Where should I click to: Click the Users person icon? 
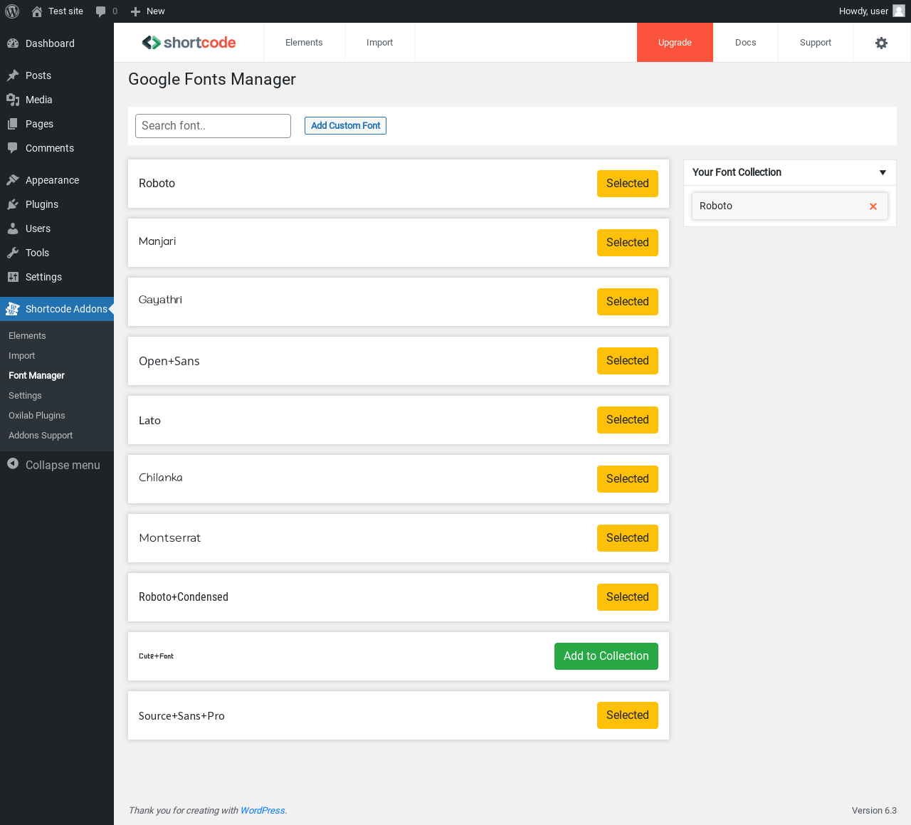click(x=13, y=228)
